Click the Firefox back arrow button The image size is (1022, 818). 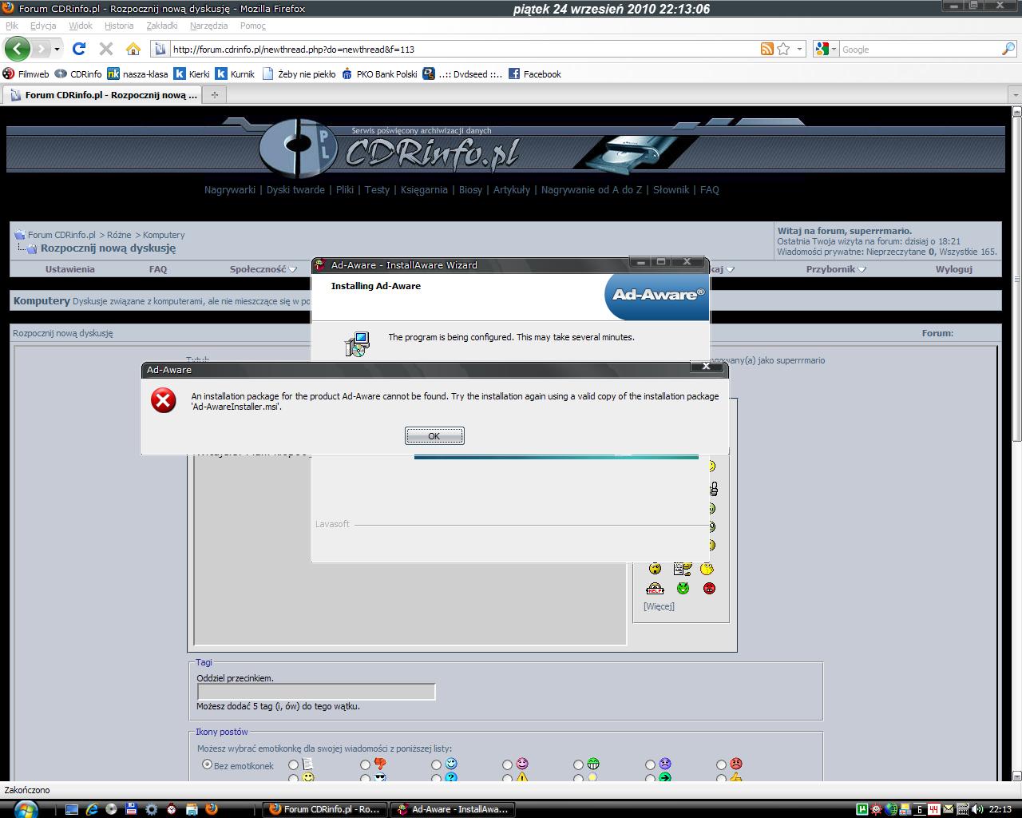tap(17, 49)
